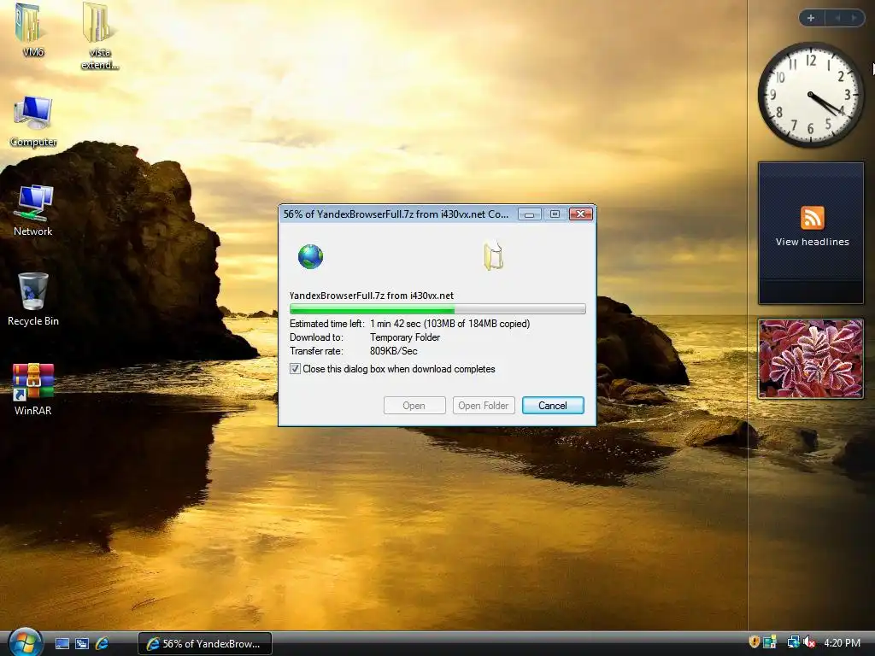Click the orange RSS feed icon
875x656 pixels.
pyautogui.click(x=812, y=218)
